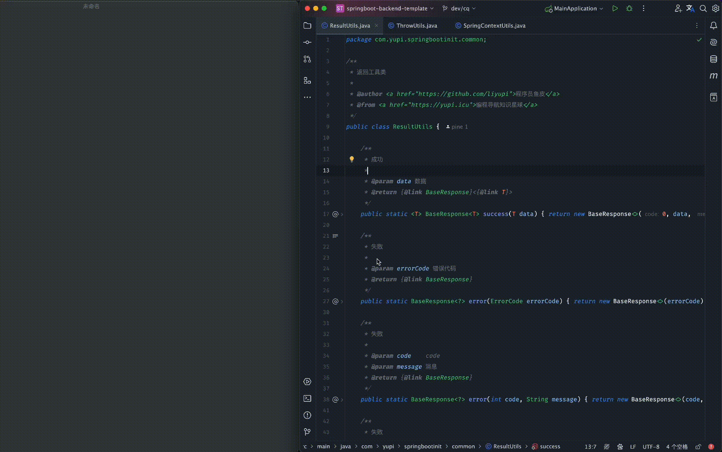Click the UTF-8 encoding in status bar

(651, 447)
